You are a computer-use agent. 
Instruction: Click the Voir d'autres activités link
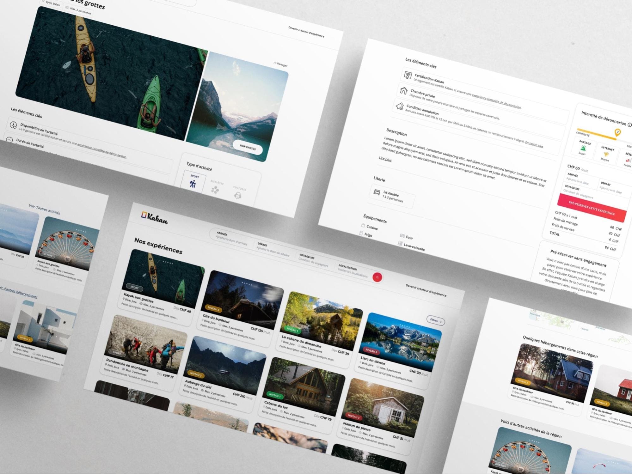44,209
